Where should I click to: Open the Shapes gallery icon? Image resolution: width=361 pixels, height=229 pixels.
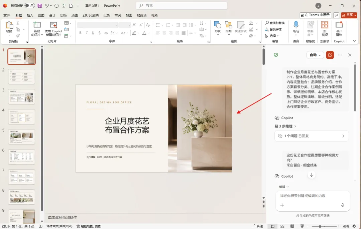pos(218,25)
